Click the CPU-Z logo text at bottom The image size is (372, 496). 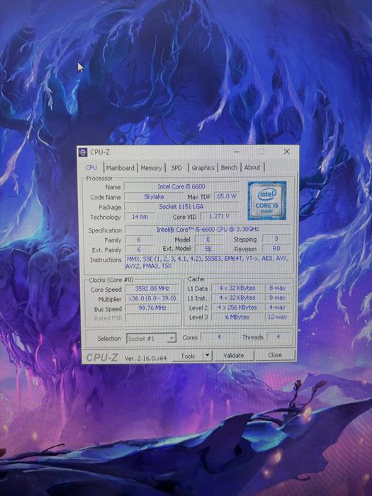pos(102,358)
